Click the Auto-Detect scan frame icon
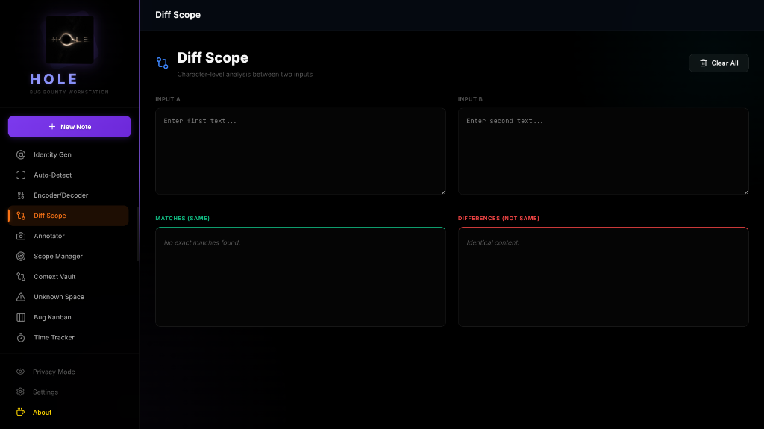 pos(20,175)
